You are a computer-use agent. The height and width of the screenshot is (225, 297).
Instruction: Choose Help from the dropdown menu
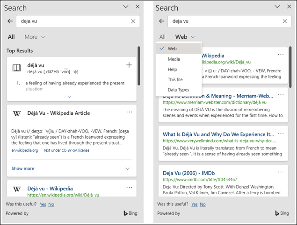(179, 70)
